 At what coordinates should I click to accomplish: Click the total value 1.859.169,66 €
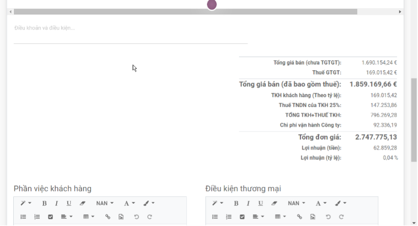click(373, 84)
